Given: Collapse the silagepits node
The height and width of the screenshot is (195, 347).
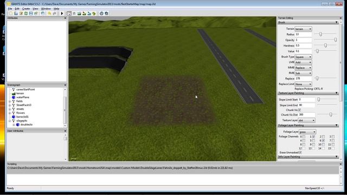Looking at the screenshot, I should [x=10, y=121].
